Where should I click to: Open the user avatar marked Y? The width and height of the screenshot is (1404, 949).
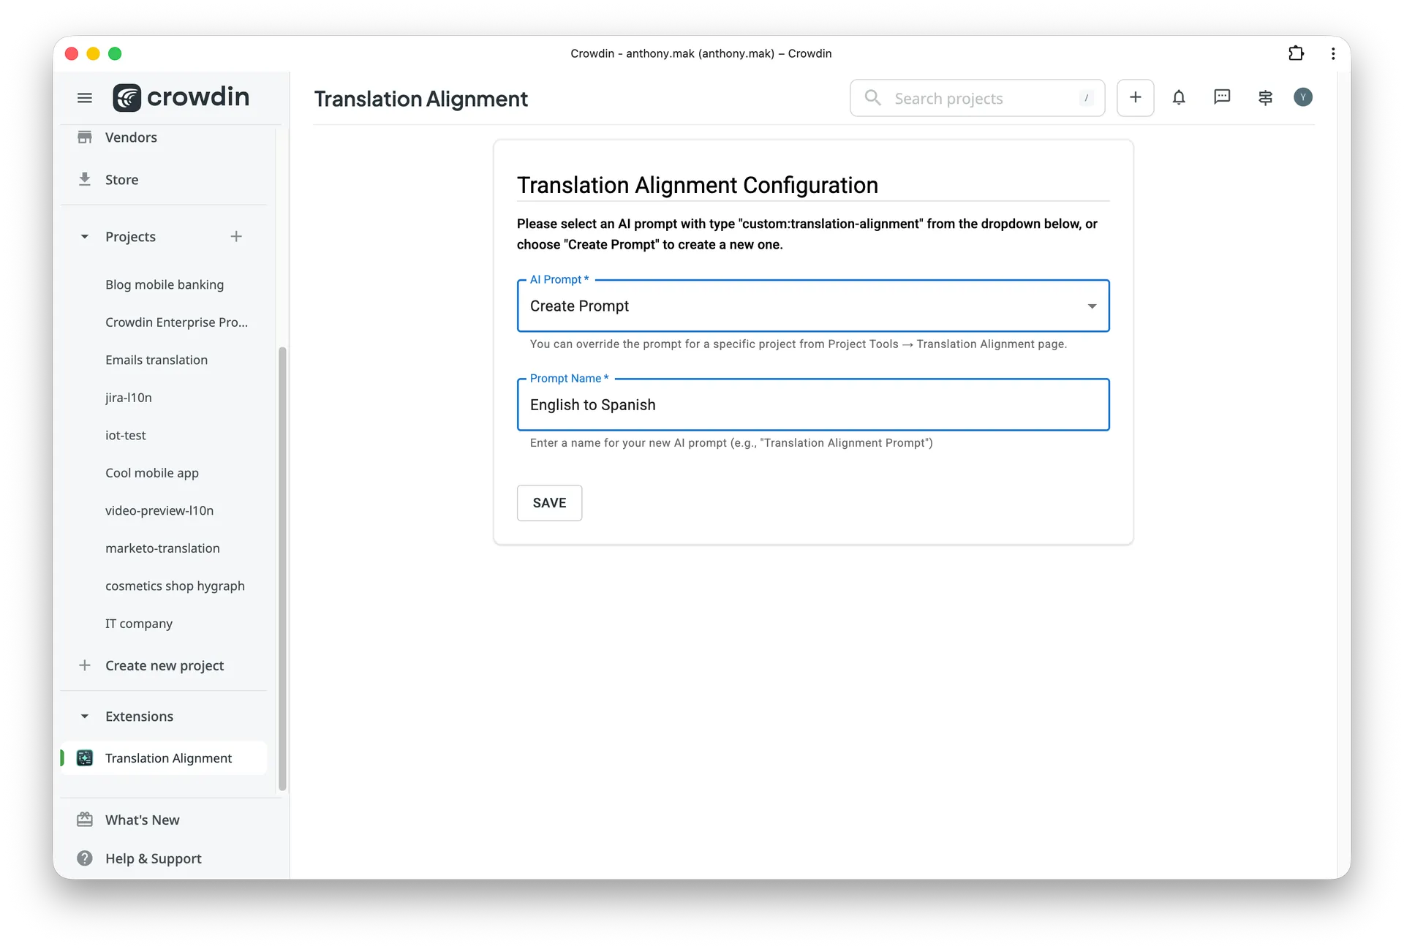click(x=1303, y=97)
